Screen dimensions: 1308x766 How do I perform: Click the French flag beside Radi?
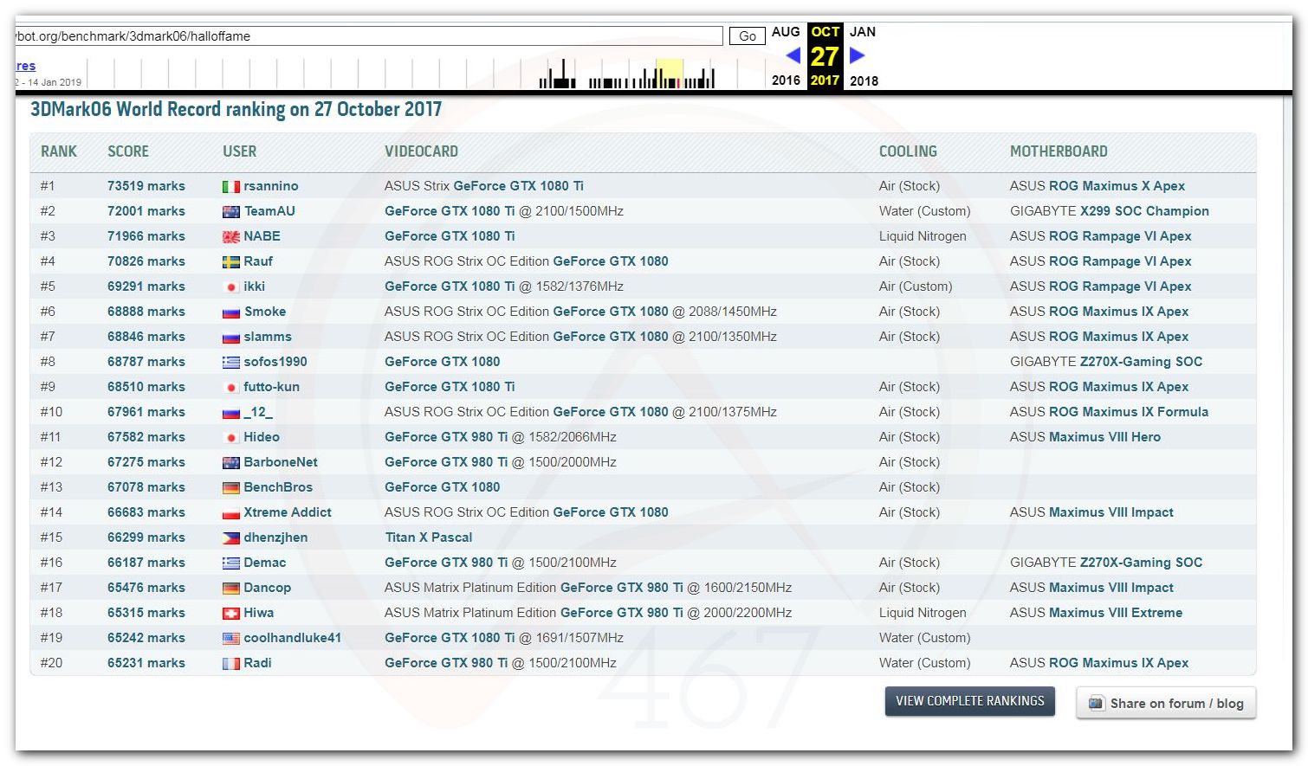click(x=230, y=663)
